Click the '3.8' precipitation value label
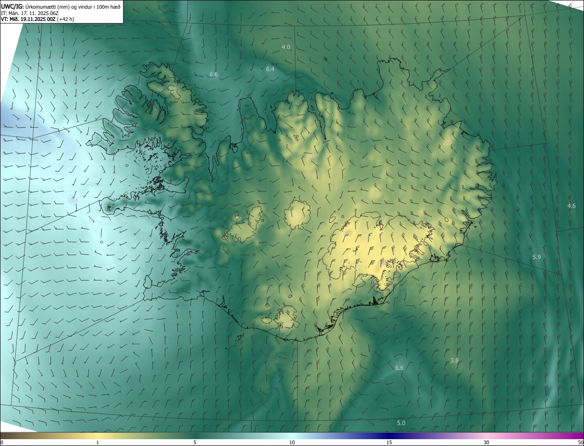This screenshot has width=584, height=446. tap(454, 360)
